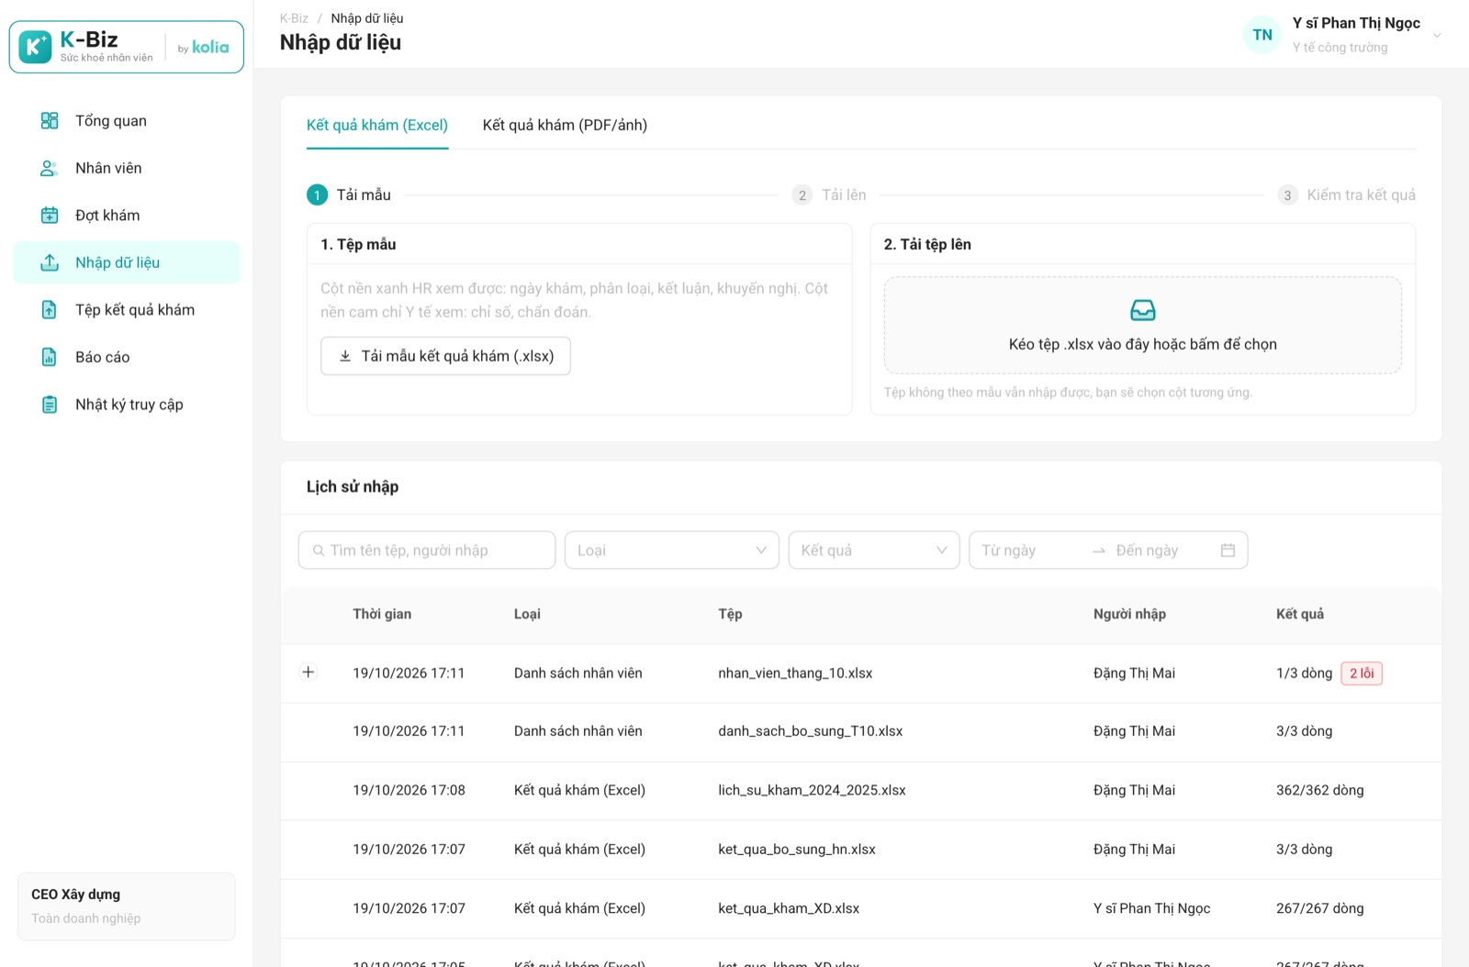Click step 2 Tải lên in progress stepper
1469x967 pixels.
(830, 195)
